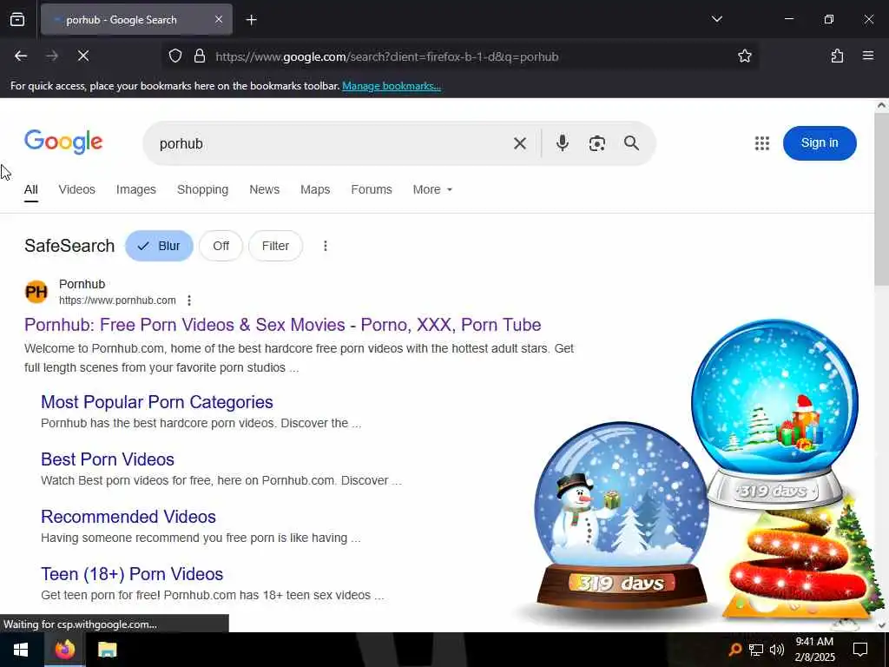This screenshot has width=889, height=667.
Task: Go to Google home logo
Action: click(x=63, y=142)
